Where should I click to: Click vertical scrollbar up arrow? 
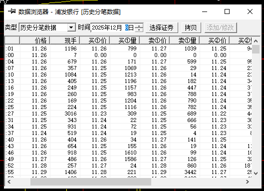256,41
